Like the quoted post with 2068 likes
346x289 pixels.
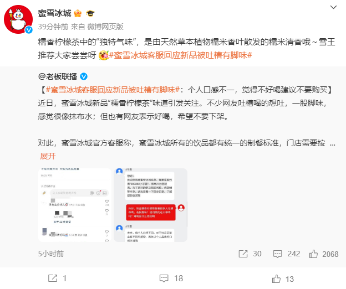(x=324, y=254)
